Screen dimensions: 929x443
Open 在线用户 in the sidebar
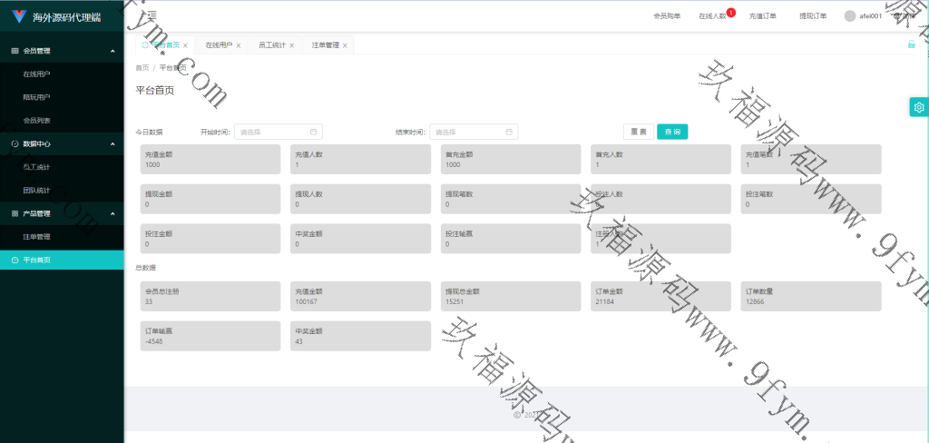click(36, 74)
